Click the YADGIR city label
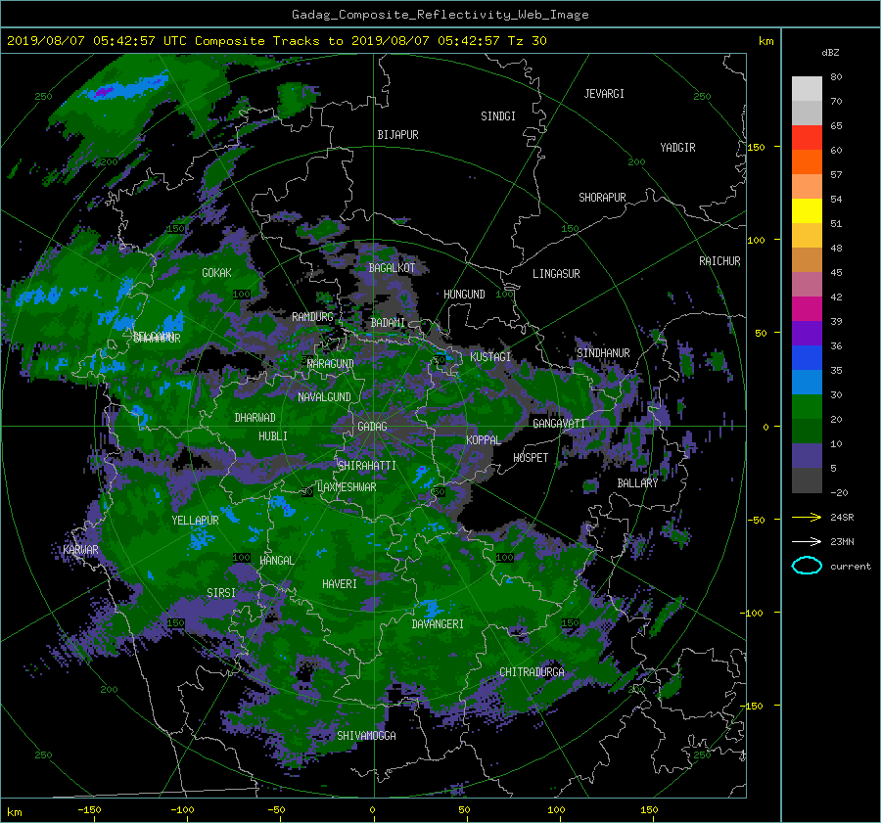 (x=677, y=148)
